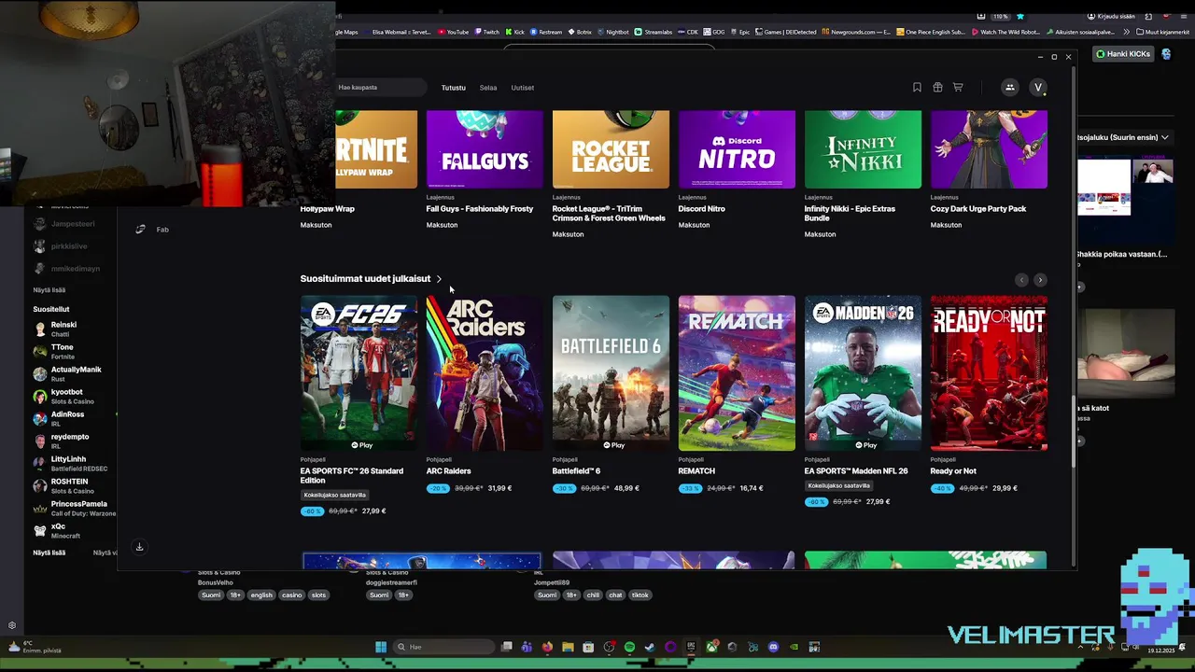
Task: Open the weather widget on taskbar
Action: coord(35,647)
